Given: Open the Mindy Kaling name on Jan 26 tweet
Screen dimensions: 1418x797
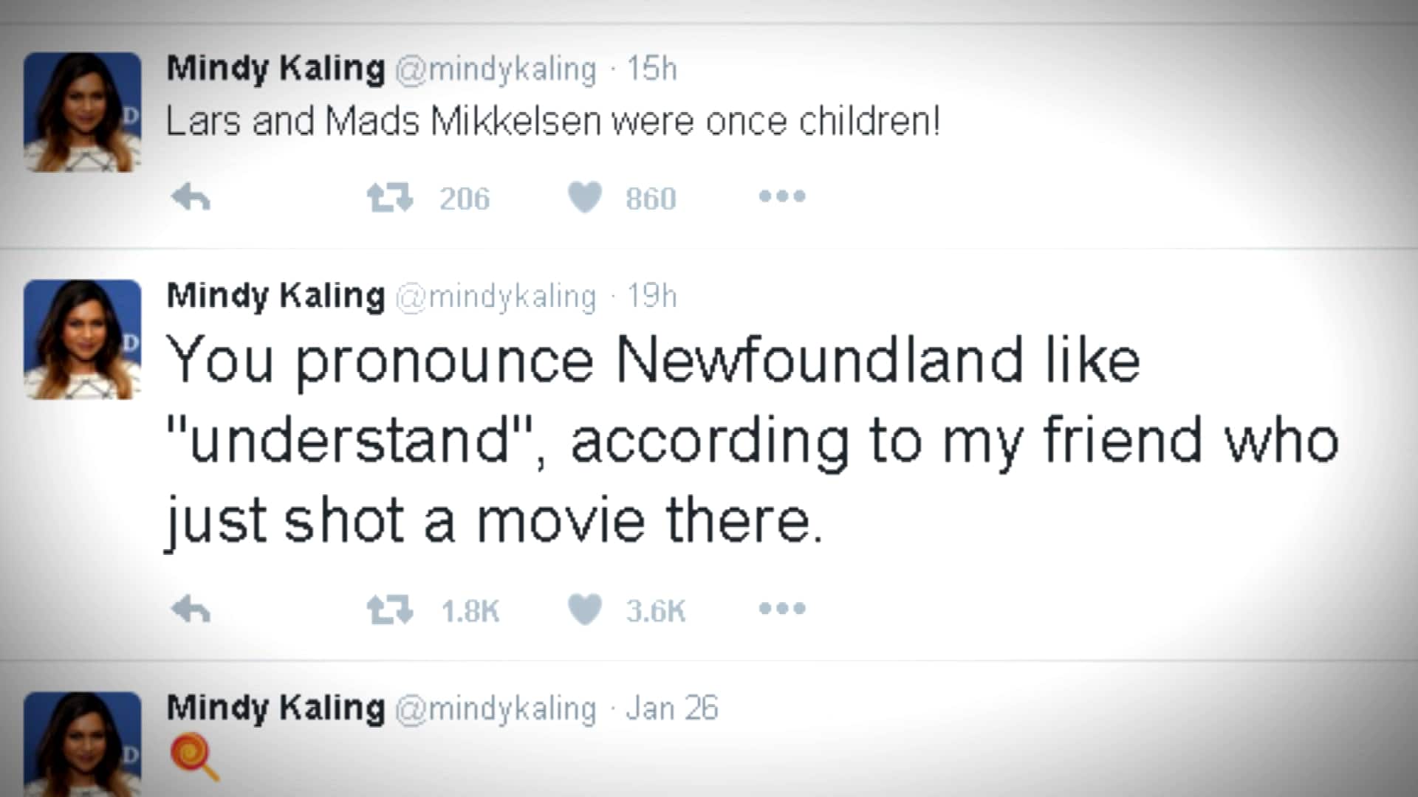Looking at the screenshot, I should (x=275, y=708).
